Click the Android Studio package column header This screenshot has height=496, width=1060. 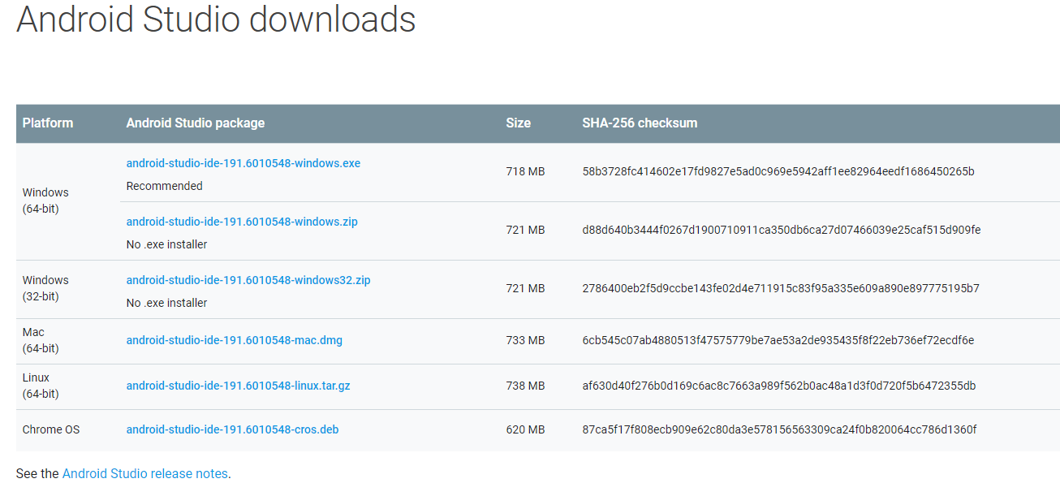195,123
